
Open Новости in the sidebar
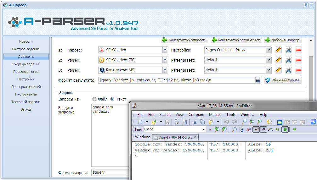pyautogui.click(x=26, y=41)
